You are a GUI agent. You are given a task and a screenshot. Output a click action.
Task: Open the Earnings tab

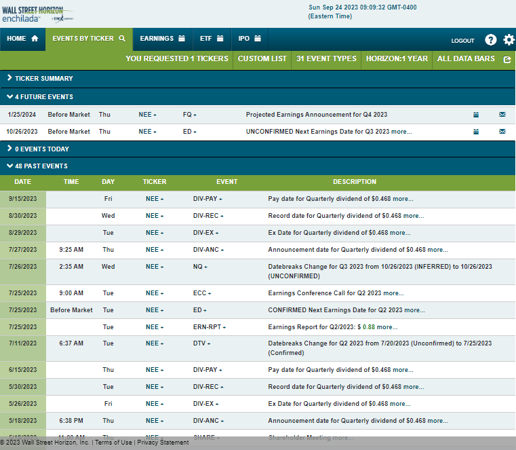click(x=163, y=39)
